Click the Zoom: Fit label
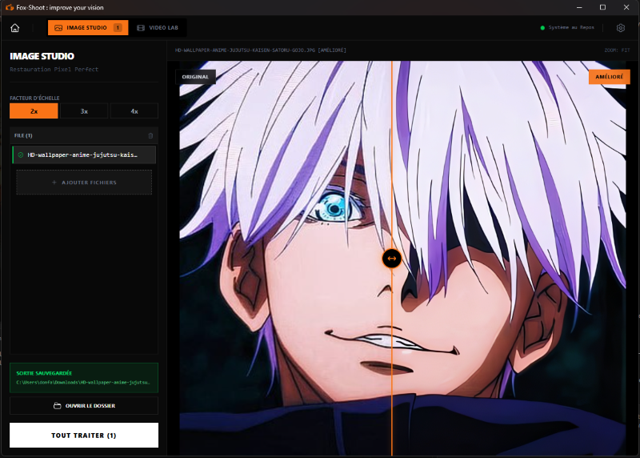 click(618, 50)
